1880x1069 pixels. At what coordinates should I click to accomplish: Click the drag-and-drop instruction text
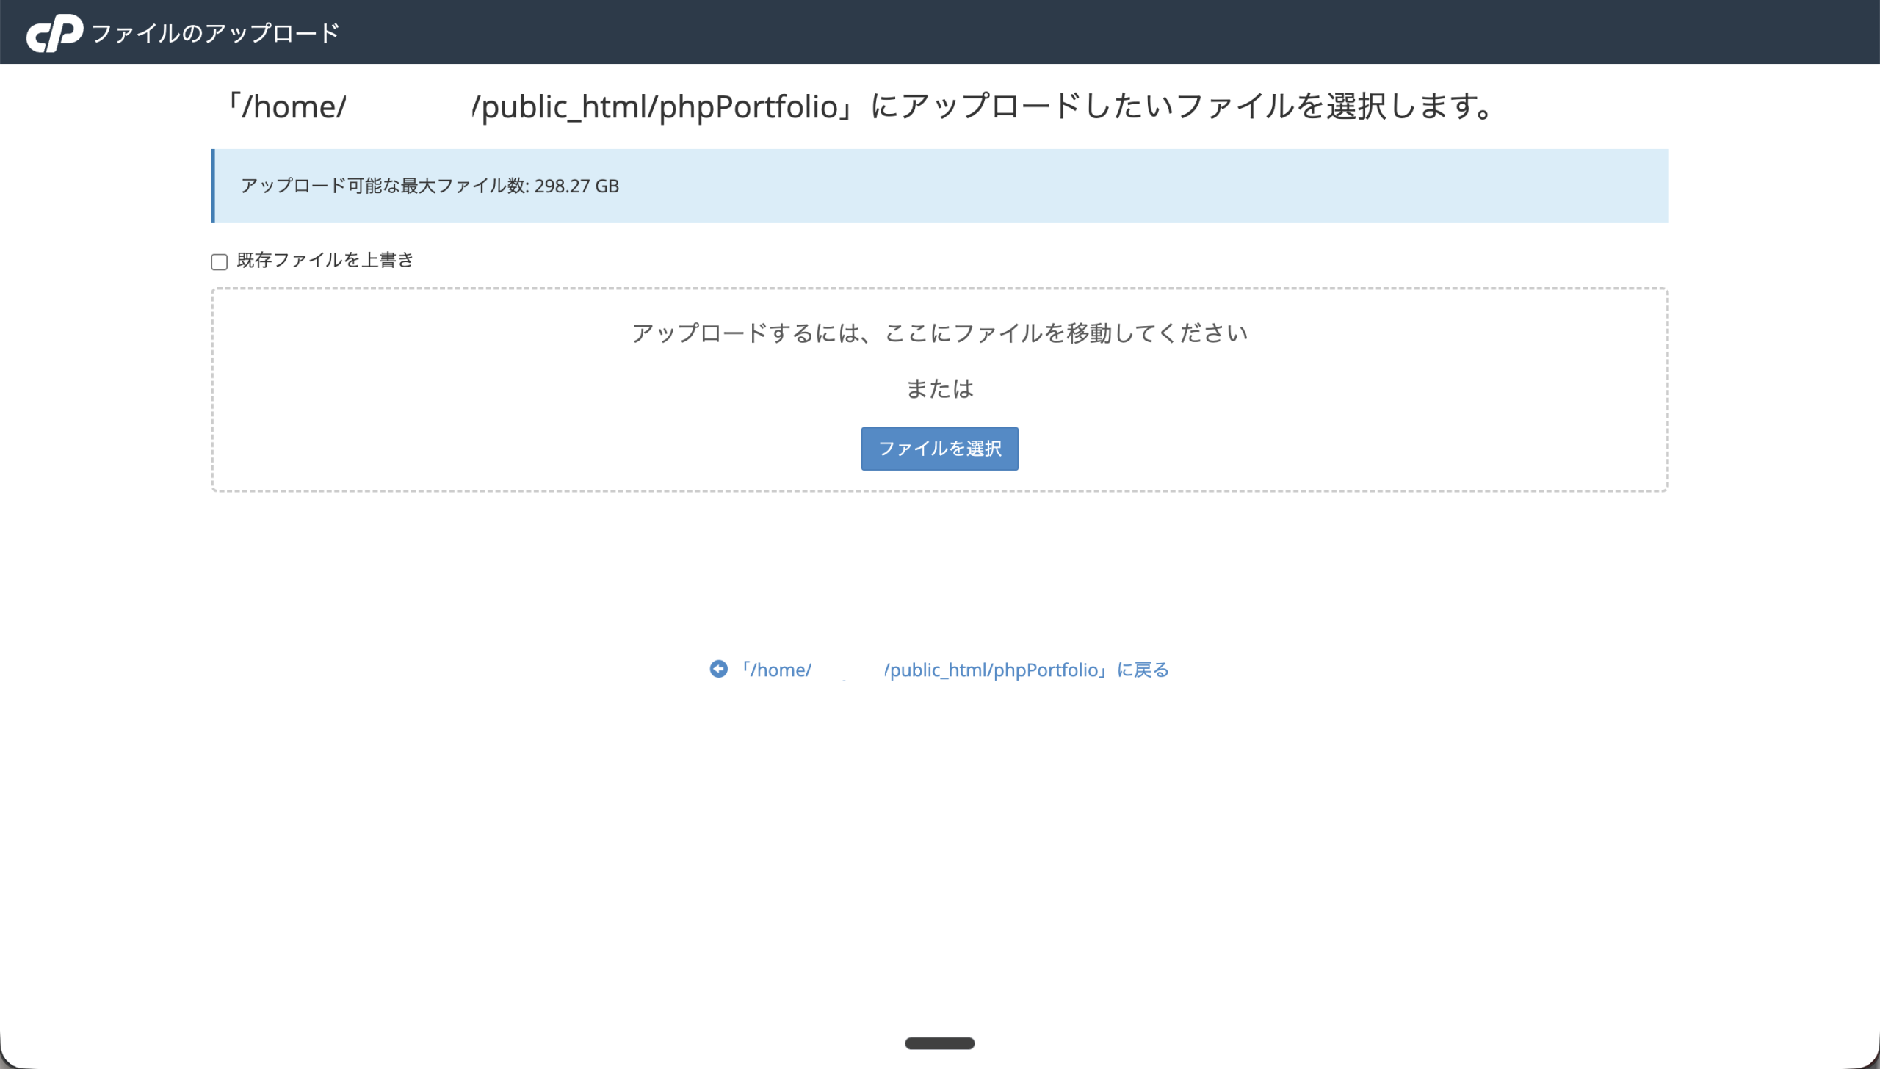[x=939, y=333]
